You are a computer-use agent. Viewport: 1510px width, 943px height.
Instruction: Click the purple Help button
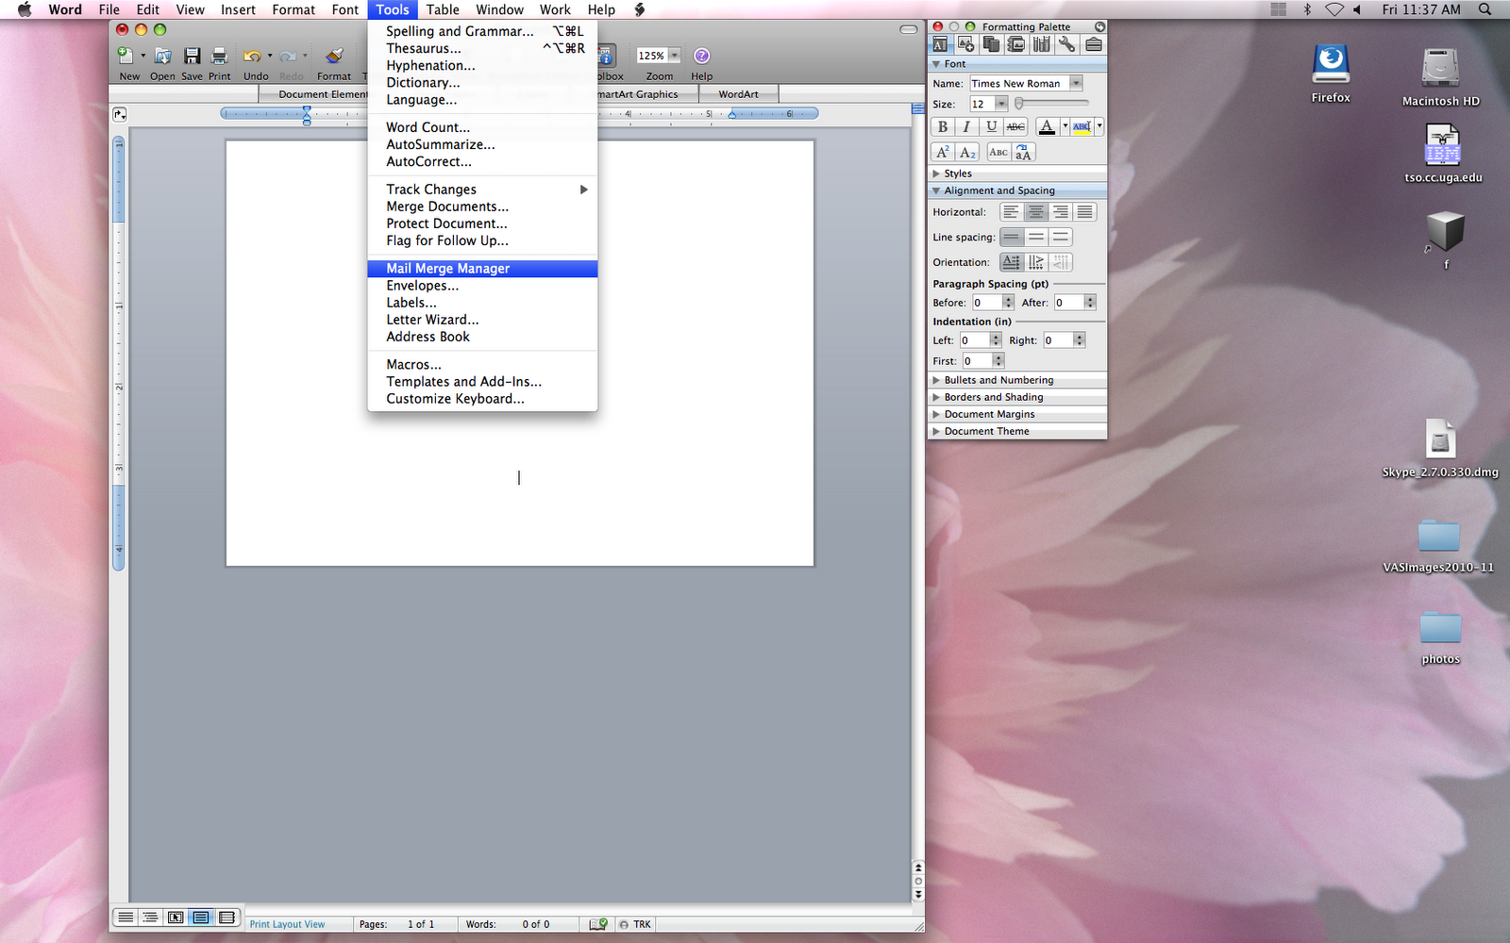[x=701, y=55]
